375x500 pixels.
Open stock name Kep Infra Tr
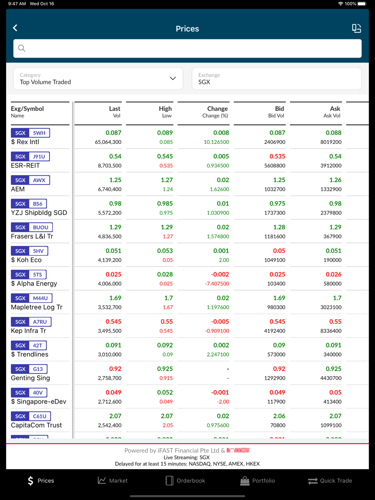28,331
